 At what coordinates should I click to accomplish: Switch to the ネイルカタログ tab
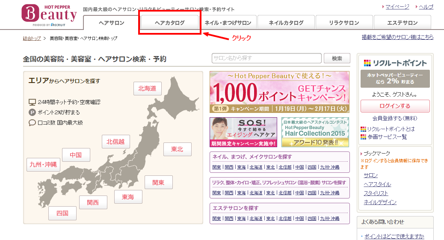point(286,23)
